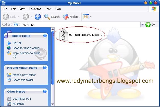This screenshot has width=160, height=107.
Task: Click the Go button label
Action: pyautogui.click(x=153, y=25)
